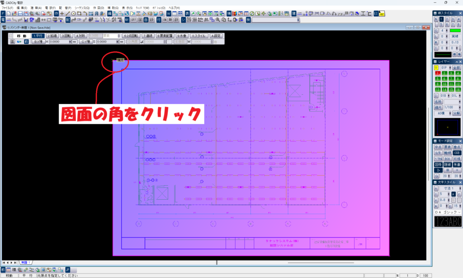Click the green line color swatch
Screen dimensions: 463x278
click(455, 30)
